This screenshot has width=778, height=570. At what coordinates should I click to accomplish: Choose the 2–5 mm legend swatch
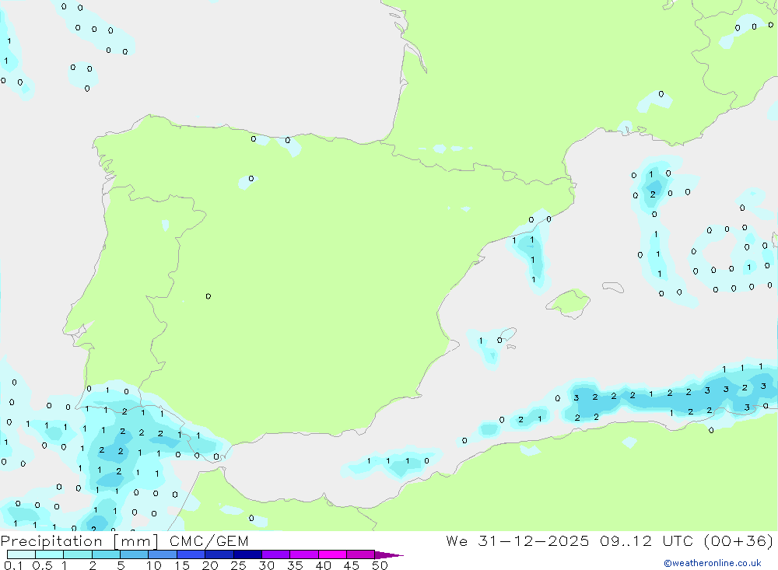(x=106, y=554)
